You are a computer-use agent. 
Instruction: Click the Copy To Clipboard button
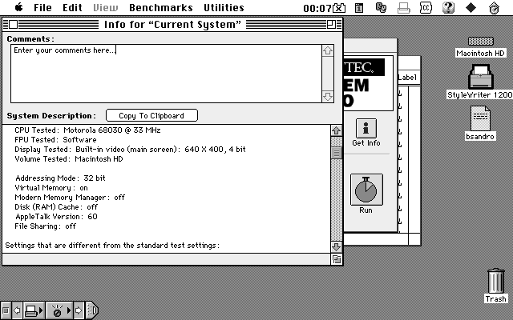[151, 115]
